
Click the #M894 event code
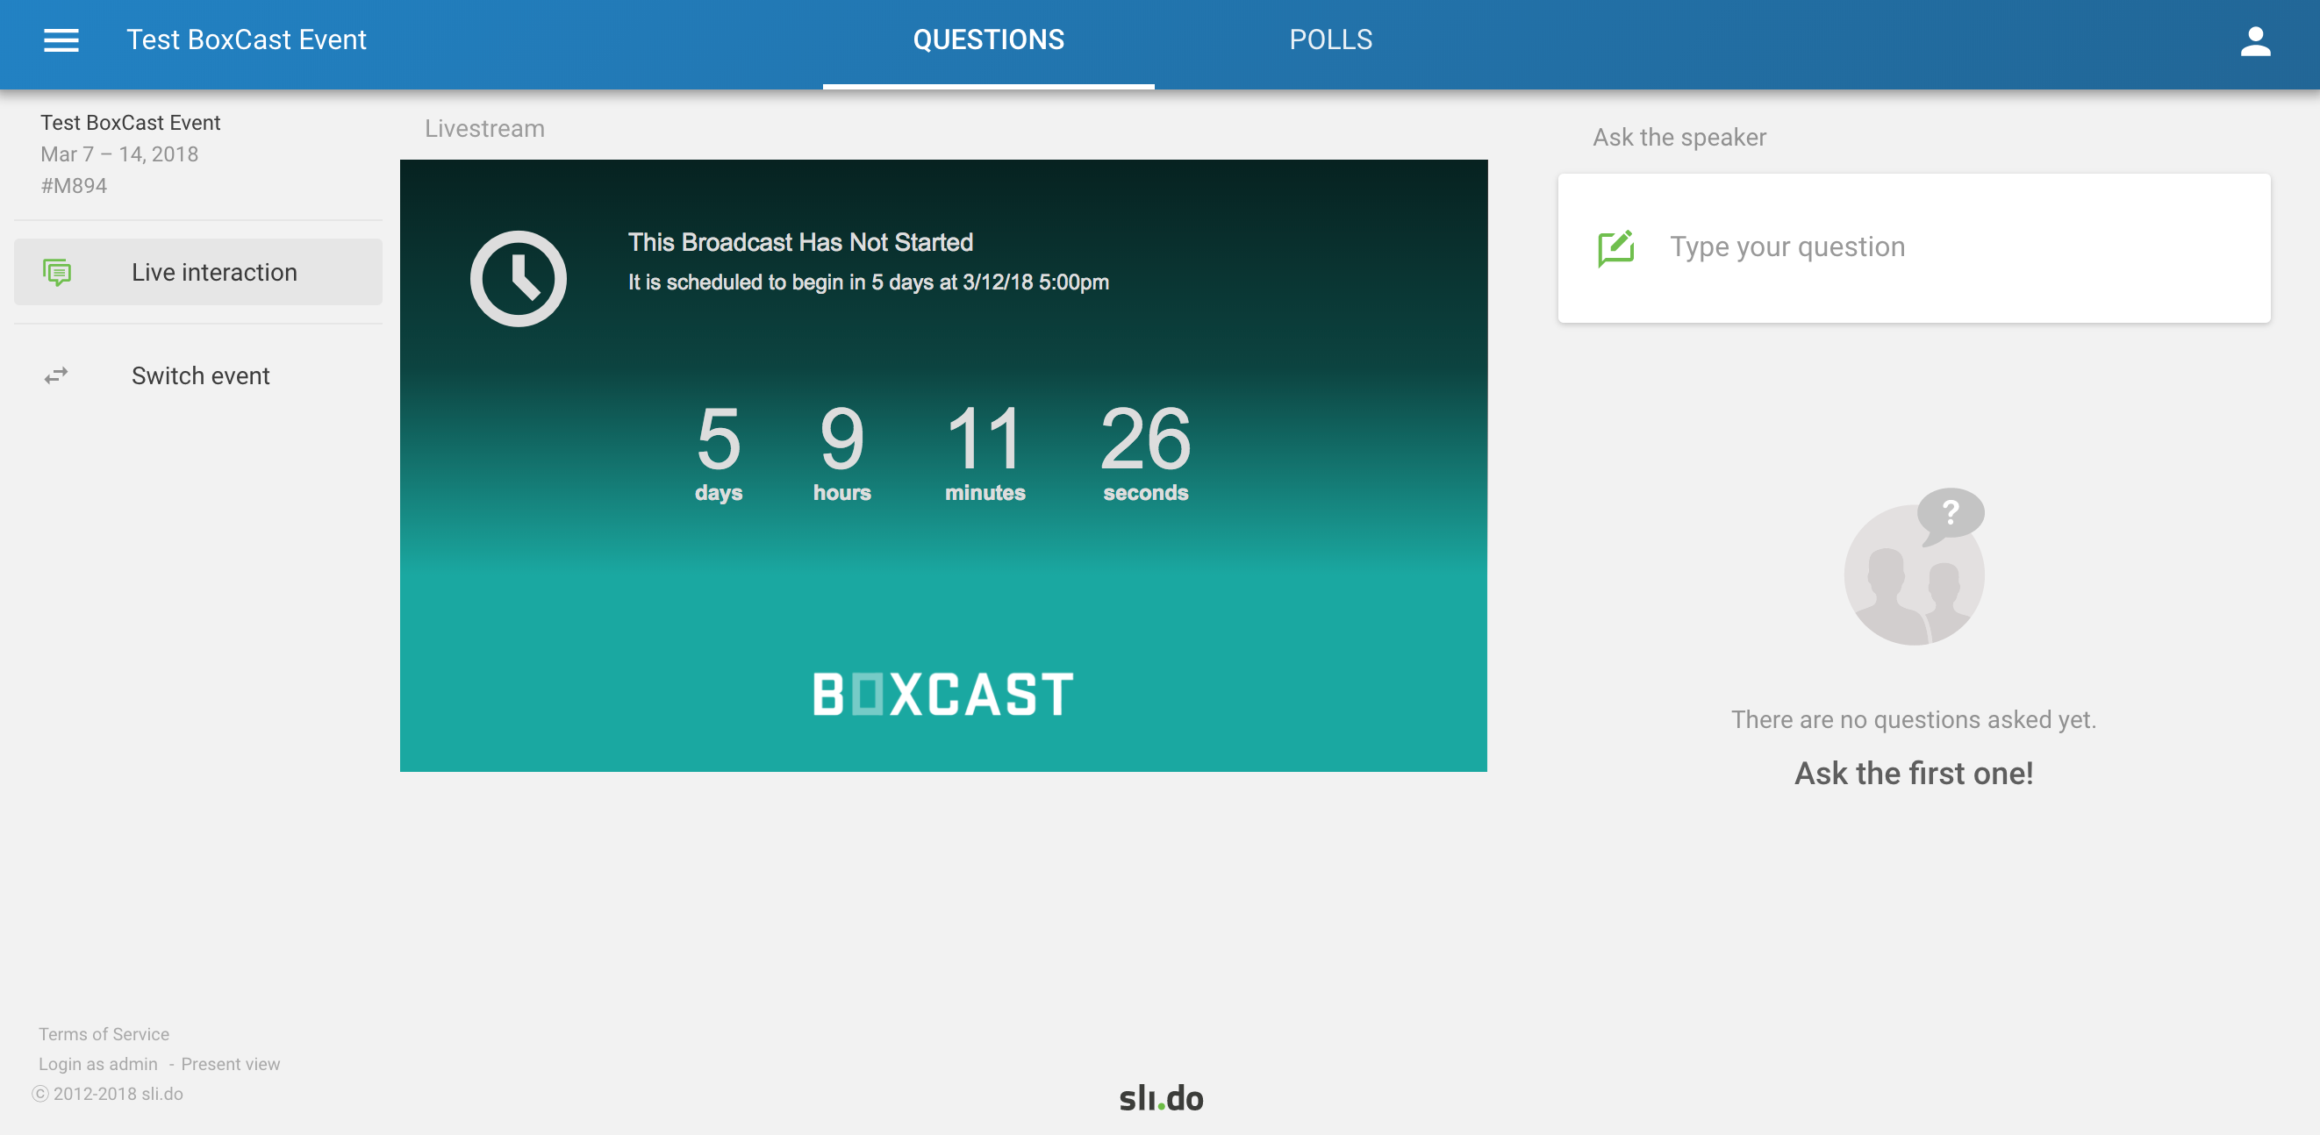[x=74, y=185]
